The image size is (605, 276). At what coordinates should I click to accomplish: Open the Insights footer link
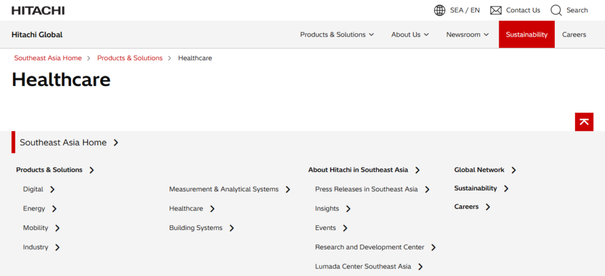click(x=327, y=209)
